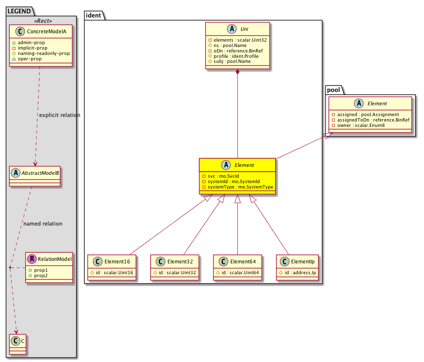Viewport: 424px width, 362px height.
Task: Click the 'explicit relation' label
Action: click(59, 115)
